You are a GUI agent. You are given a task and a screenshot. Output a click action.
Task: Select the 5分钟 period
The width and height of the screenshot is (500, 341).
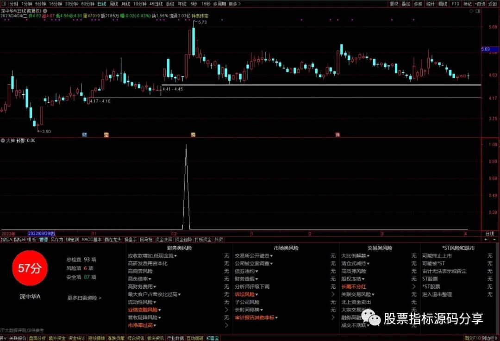click(40, 4)
